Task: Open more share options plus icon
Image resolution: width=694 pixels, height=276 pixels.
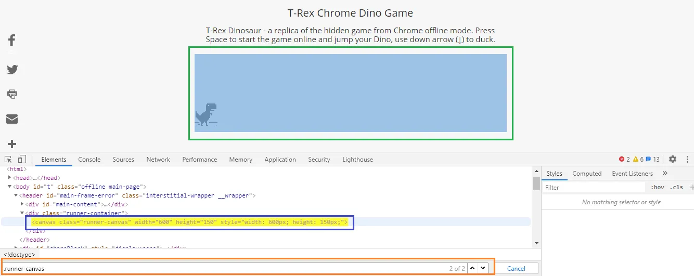Action: pos(12,144)
